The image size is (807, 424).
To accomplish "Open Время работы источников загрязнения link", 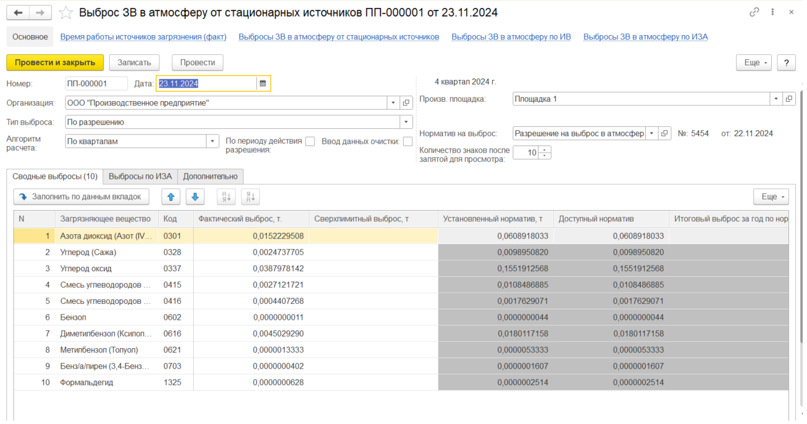I will (143, 37).
